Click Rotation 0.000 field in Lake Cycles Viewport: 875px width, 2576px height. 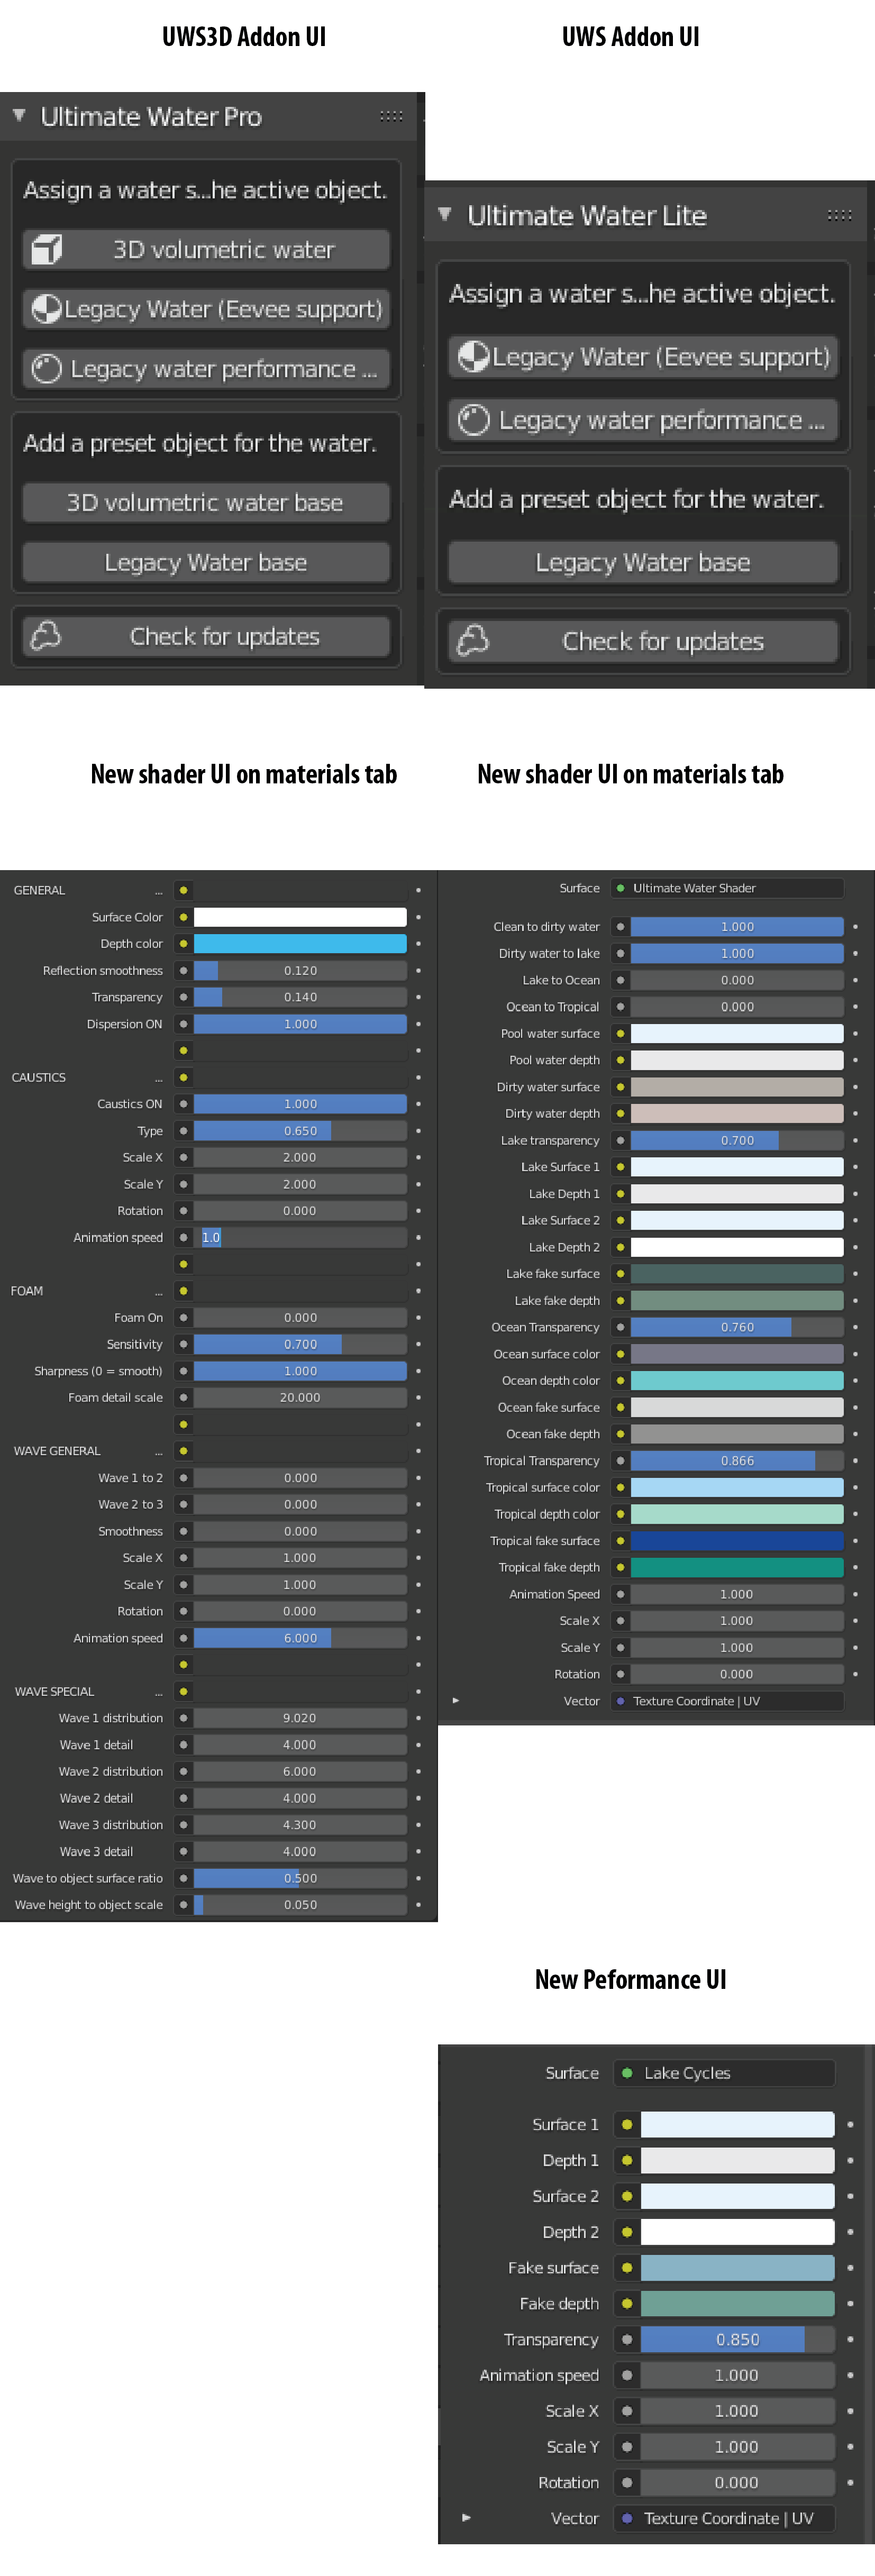coord(738,2482)
